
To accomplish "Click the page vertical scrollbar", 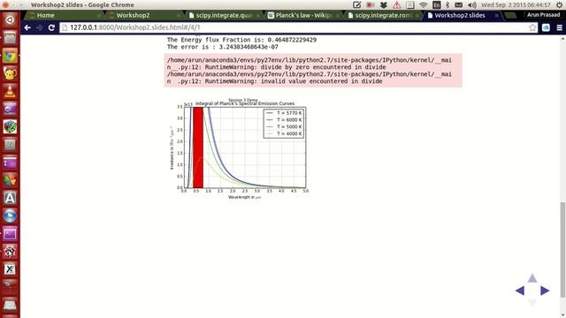I will [562, 249].
